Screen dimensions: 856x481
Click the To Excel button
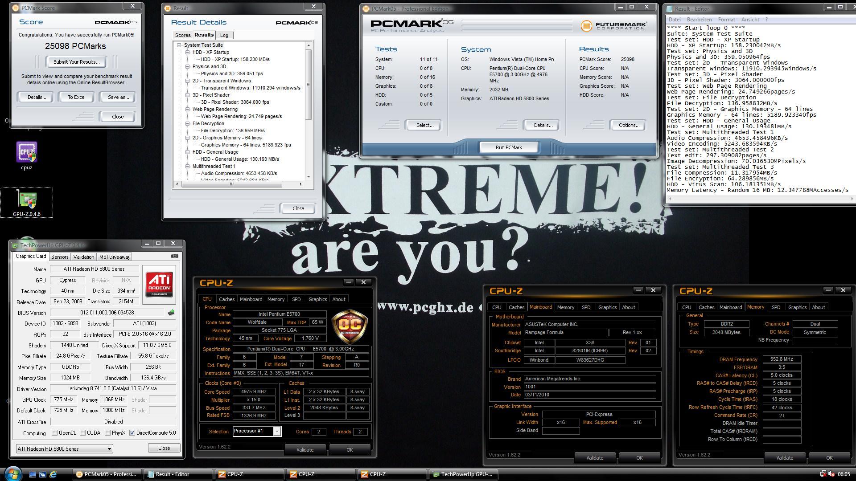tap(77, 97)
